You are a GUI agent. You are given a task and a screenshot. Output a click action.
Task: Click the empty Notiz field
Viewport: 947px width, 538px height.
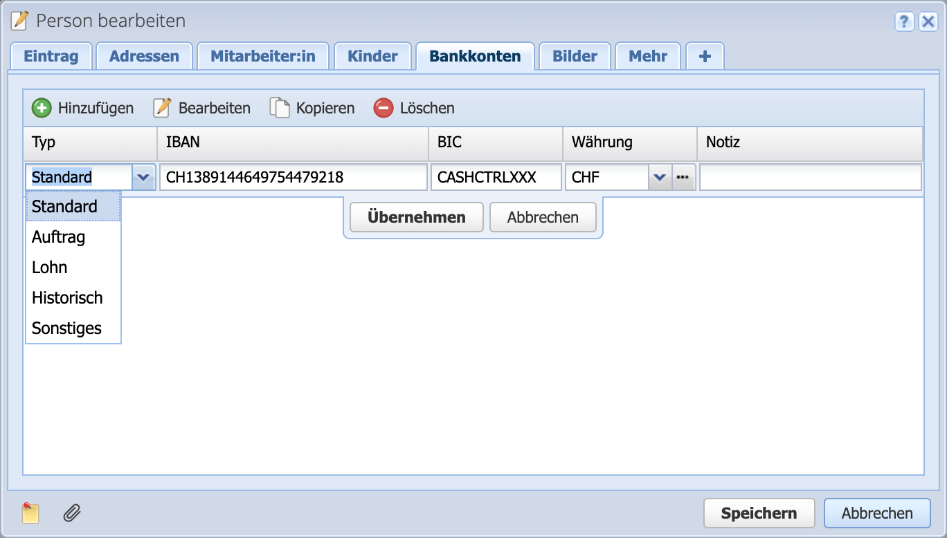(810, 178)
